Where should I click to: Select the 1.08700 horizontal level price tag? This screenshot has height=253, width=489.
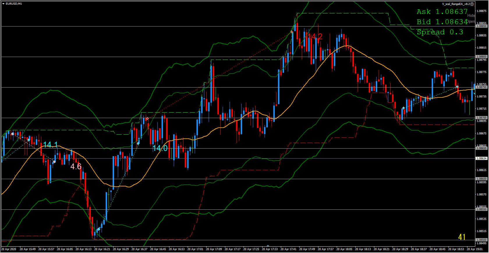pos(481,118)
